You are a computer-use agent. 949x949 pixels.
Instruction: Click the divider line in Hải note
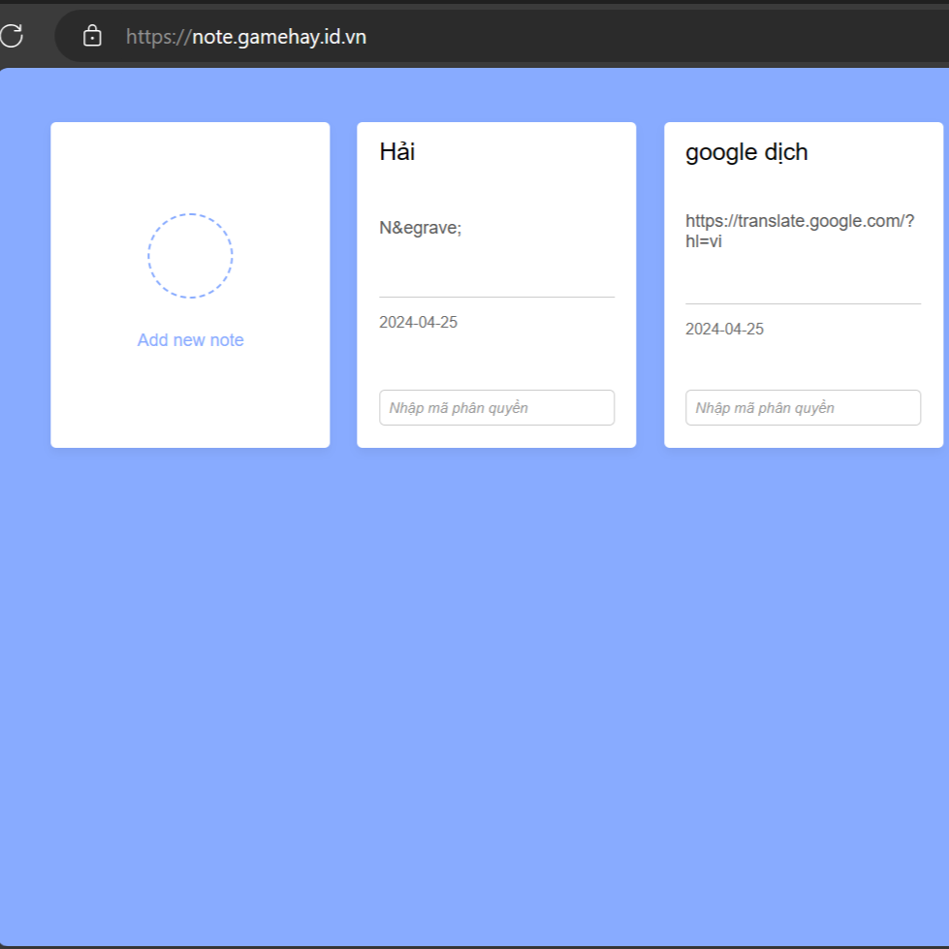coord(496,297)
